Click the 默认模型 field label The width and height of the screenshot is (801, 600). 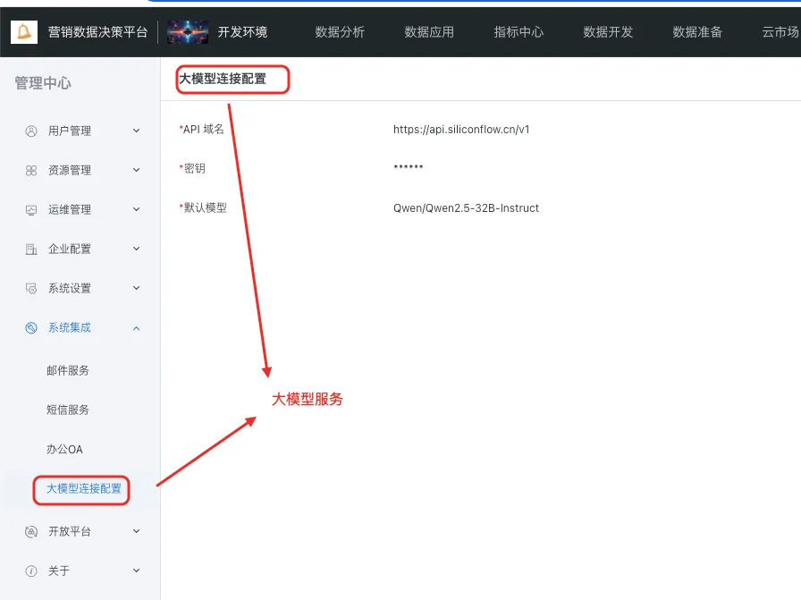[x=203, y=208]
